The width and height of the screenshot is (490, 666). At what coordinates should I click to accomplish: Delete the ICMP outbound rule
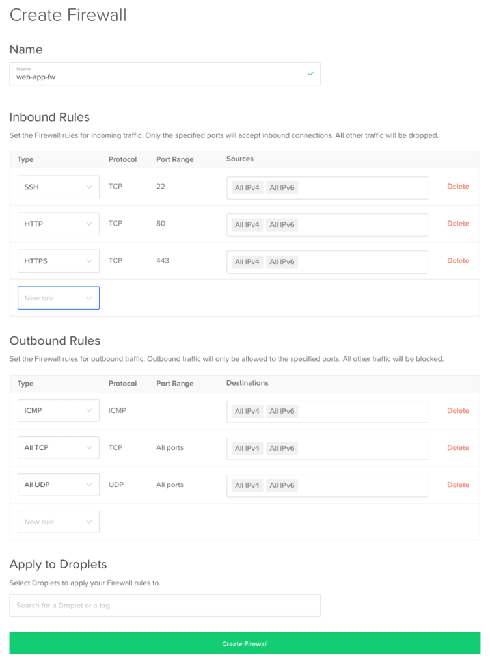pos(457,411)
